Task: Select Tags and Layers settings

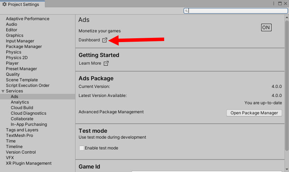Action: [22, 130]
